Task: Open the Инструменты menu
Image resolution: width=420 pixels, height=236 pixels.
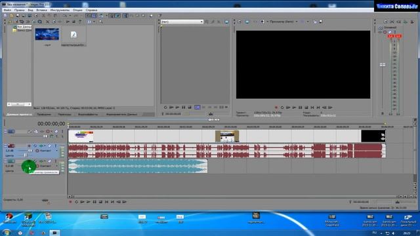Action: click(60, 10)
